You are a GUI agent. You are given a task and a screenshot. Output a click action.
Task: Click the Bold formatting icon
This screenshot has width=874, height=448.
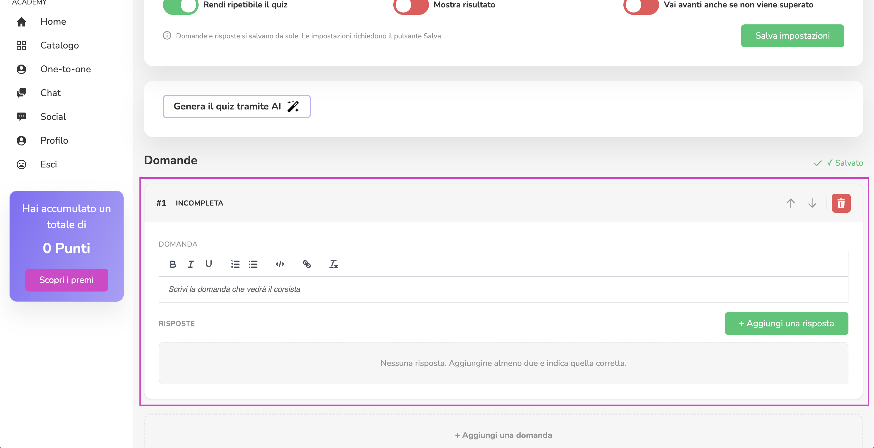173,264
